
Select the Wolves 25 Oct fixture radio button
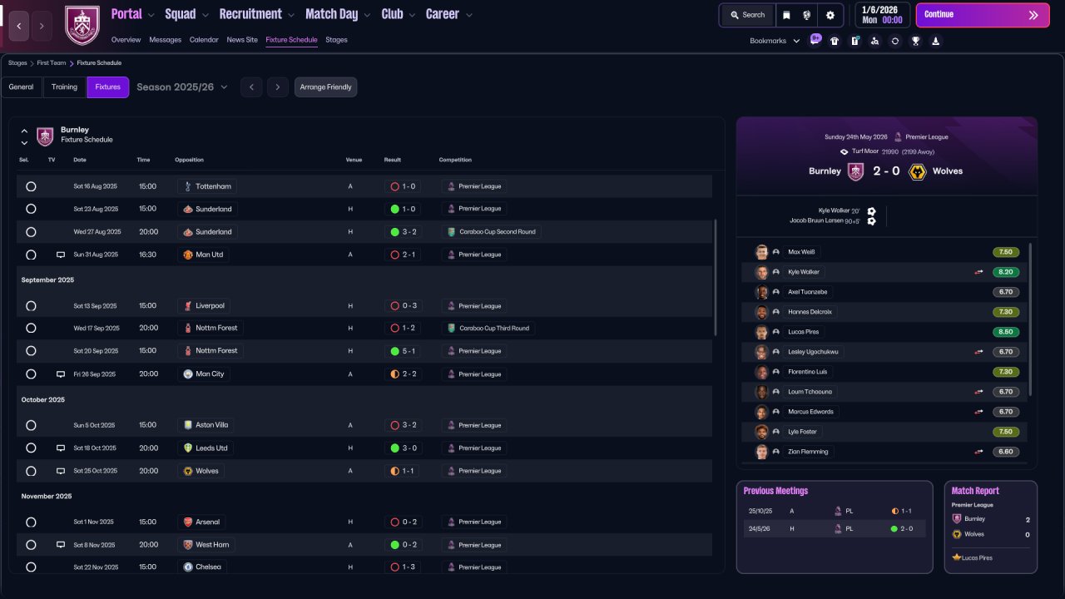(x=31, y=471)
